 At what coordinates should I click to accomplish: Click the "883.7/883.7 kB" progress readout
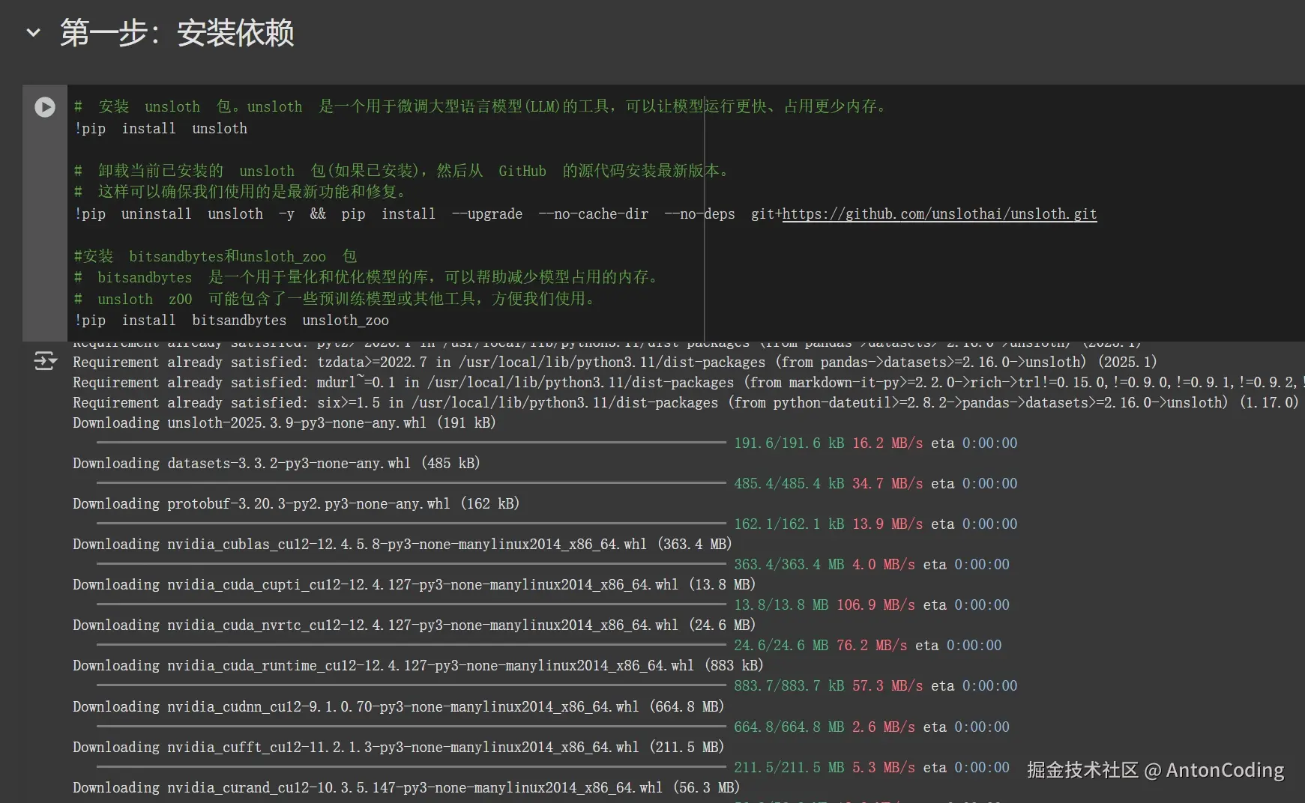coord(789,686)
